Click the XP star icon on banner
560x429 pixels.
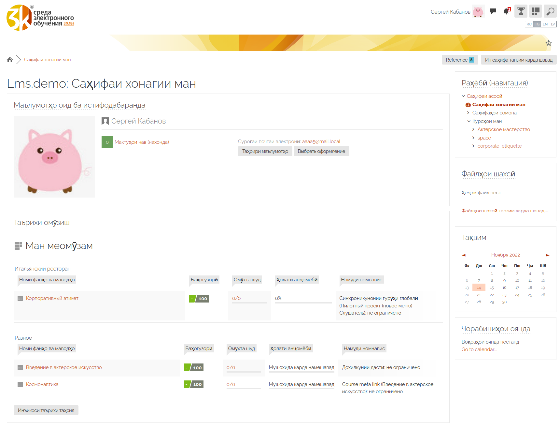pyautogui.click(x=549, y=43)
